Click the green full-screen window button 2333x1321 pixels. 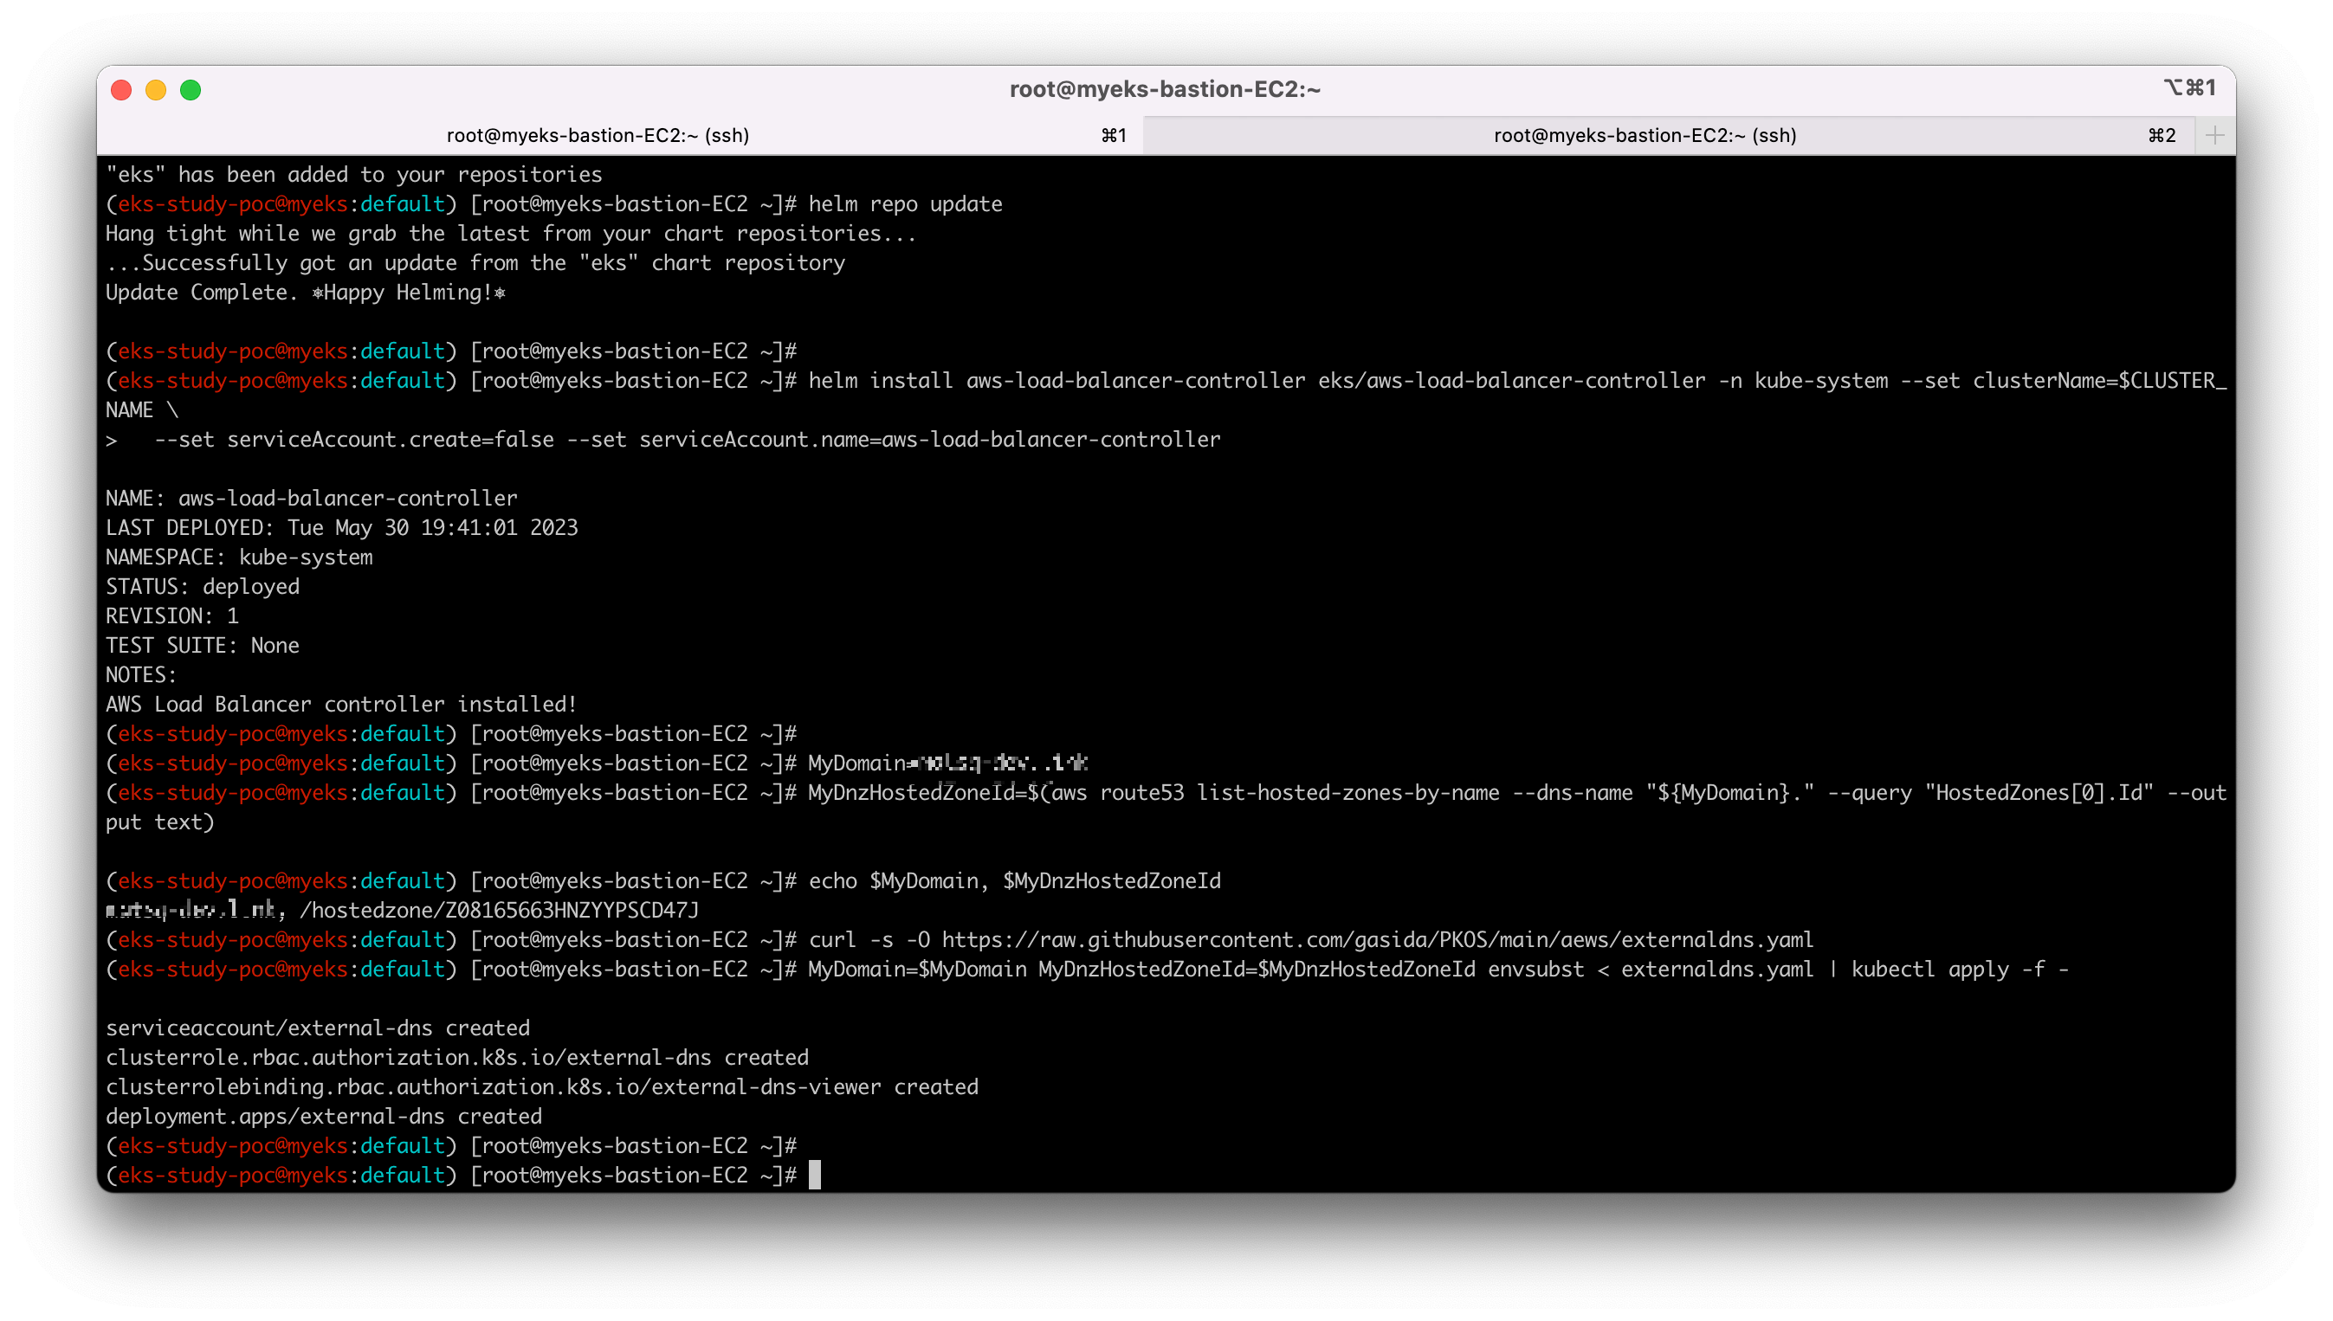pos(191,90)
